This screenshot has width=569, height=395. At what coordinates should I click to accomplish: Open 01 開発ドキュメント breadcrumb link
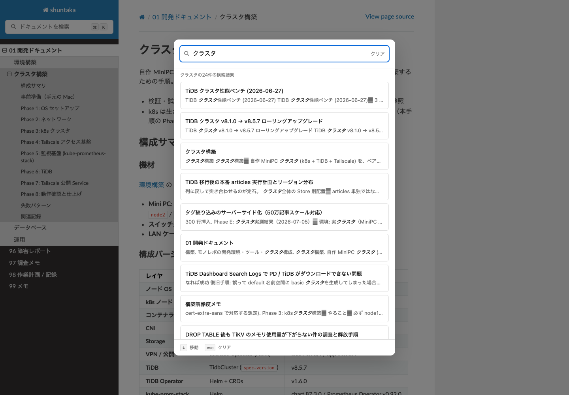coord(182,17)
